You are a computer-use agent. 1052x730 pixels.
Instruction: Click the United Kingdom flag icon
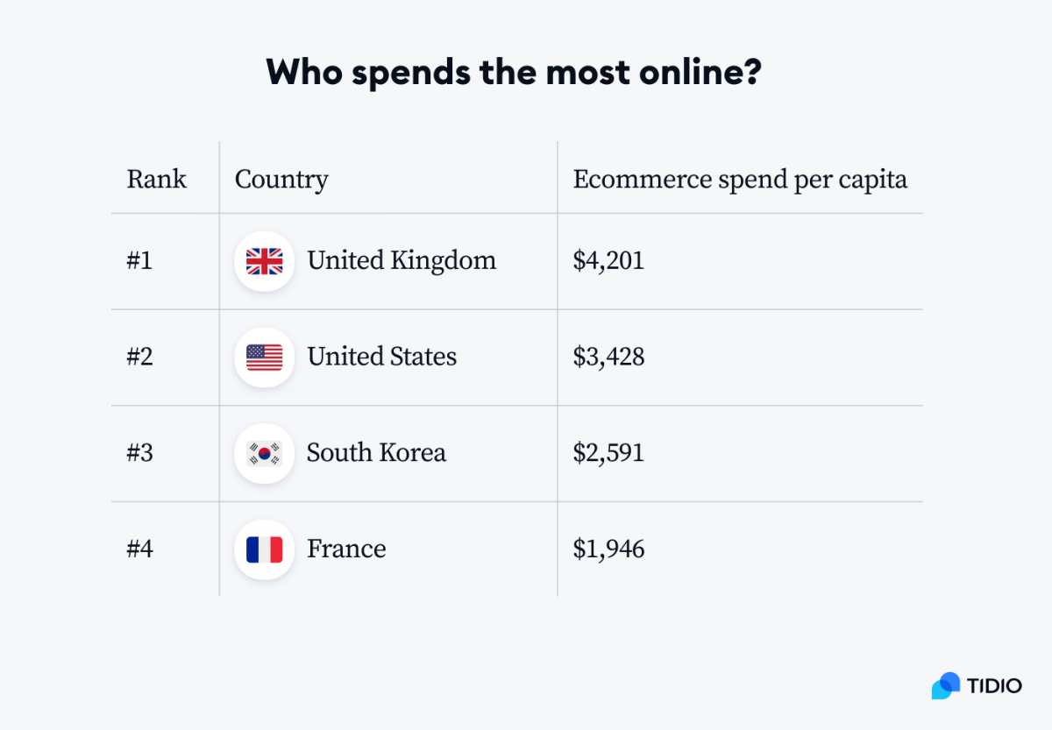pyautogui.click(x=264, y=261)
